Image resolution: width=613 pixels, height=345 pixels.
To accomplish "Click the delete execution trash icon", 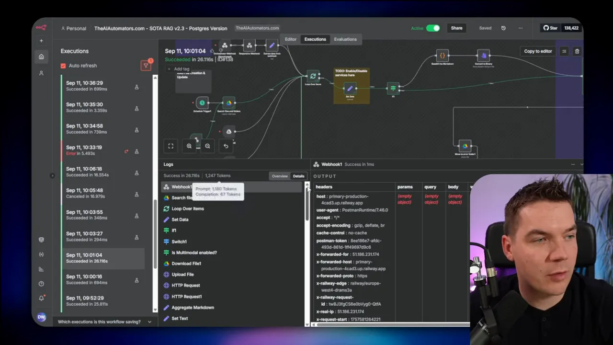I will (577, 51).
